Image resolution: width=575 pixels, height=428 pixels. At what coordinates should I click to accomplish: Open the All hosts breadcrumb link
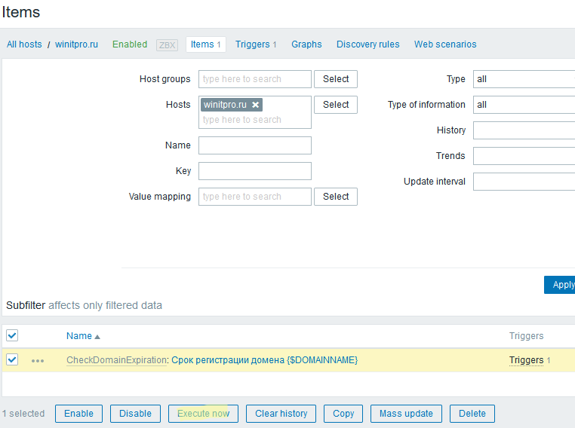[24, 44]
